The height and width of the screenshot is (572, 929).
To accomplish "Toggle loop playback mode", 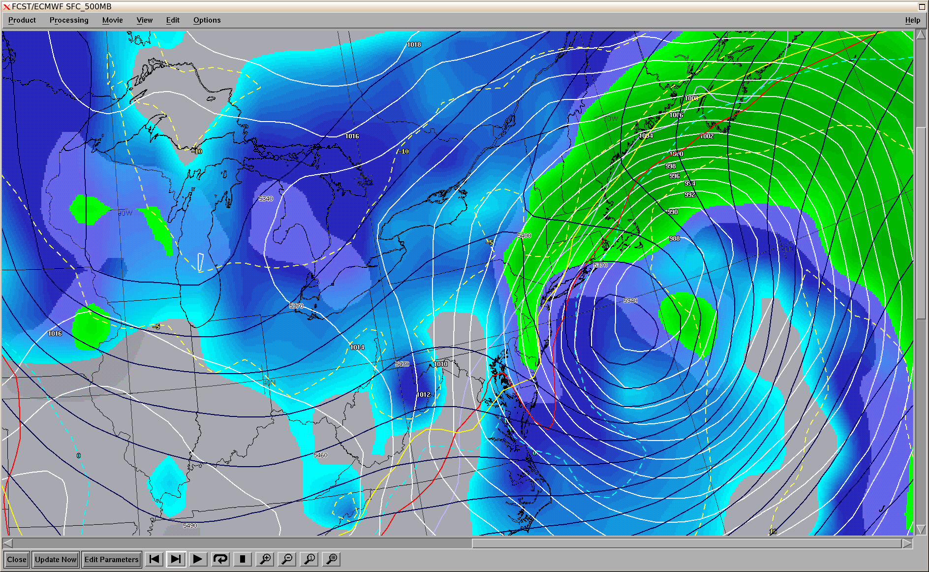I will (220, 559).
